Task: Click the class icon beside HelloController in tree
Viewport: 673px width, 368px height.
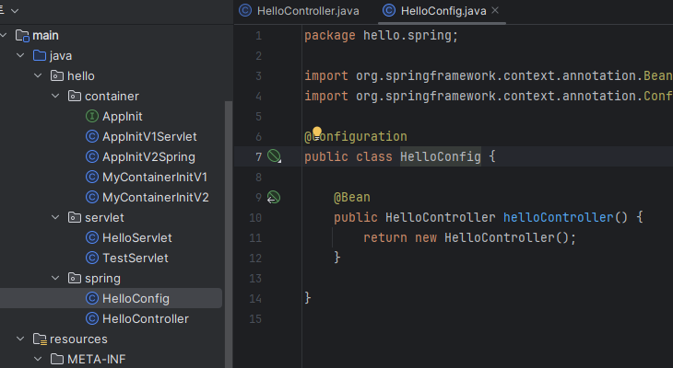Action: click(92, 318)
